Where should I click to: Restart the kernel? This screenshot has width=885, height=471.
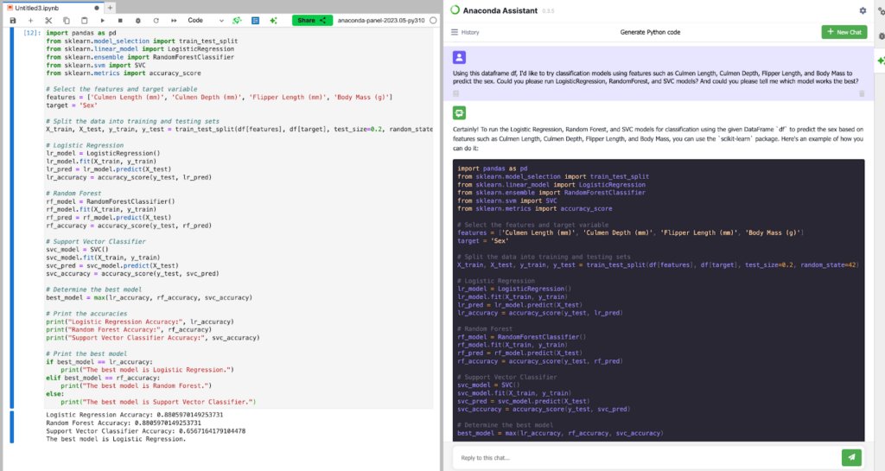pyautogui.click(x=156, y=21)
